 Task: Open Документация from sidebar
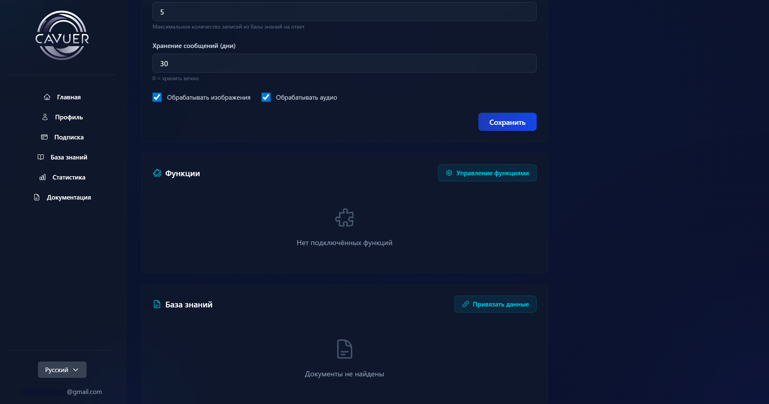(69, 197)
